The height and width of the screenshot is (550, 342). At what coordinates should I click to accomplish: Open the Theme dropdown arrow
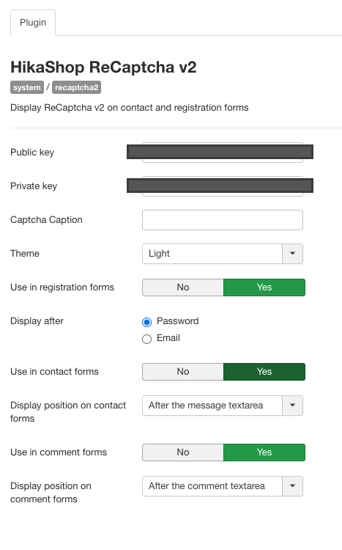coord(293,254)
